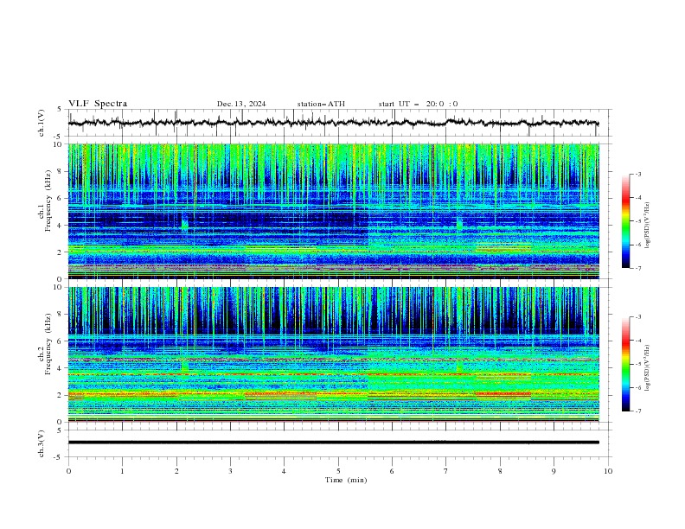Click the "ch.3(V)" axis label
This screenshot has height=529, width=685.
[42, 443]
